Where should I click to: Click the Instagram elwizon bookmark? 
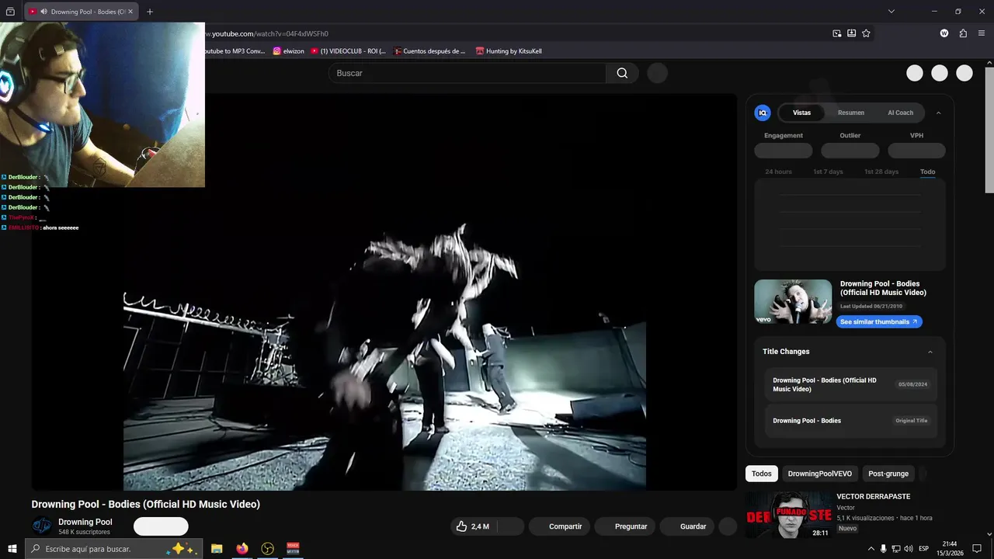[x=288, y=51]
